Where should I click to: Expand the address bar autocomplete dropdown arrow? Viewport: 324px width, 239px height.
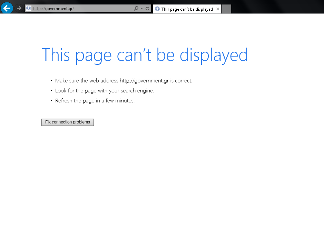click(141, 9)
